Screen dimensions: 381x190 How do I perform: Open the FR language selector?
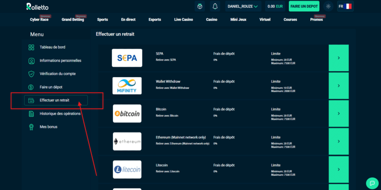(x=345, y=6)
